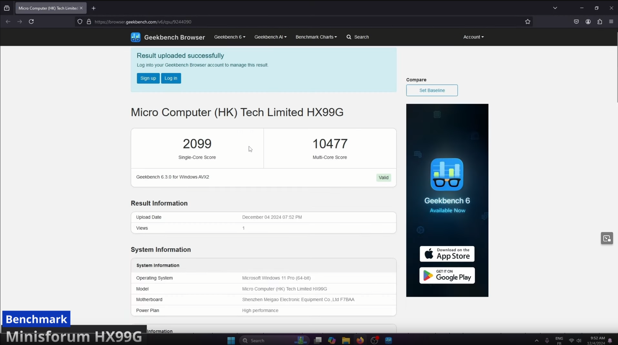Open Task View in the taskbar
This screenshot has width=618, height=345.
point(318,340)
